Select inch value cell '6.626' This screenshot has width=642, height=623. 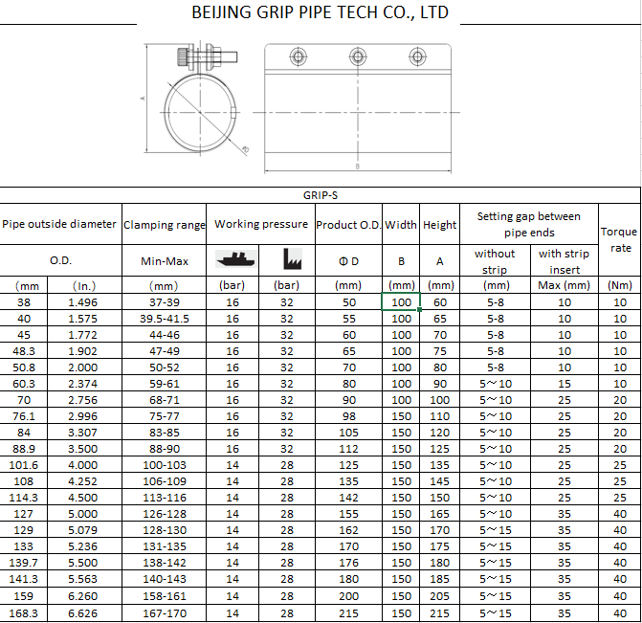click(x=84, y=613)
